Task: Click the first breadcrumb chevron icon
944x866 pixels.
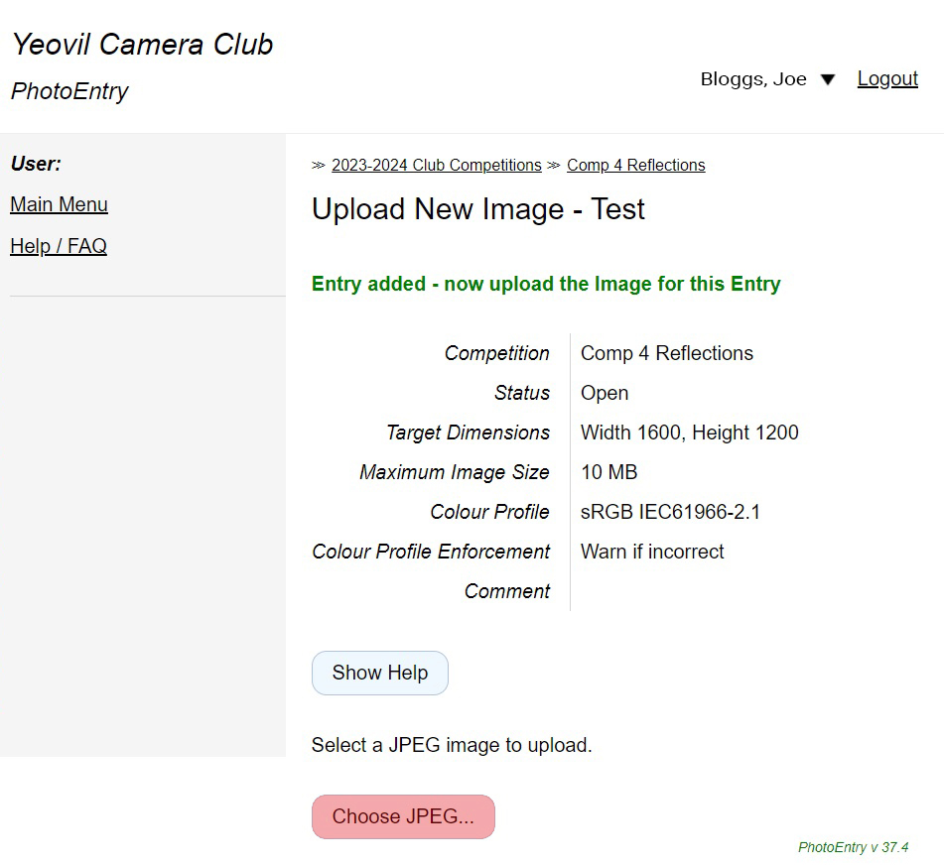Action: pyautogui.click(x=319, y=166)
